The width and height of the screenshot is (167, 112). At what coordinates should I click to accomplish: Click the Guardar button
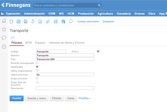[17, 98]
